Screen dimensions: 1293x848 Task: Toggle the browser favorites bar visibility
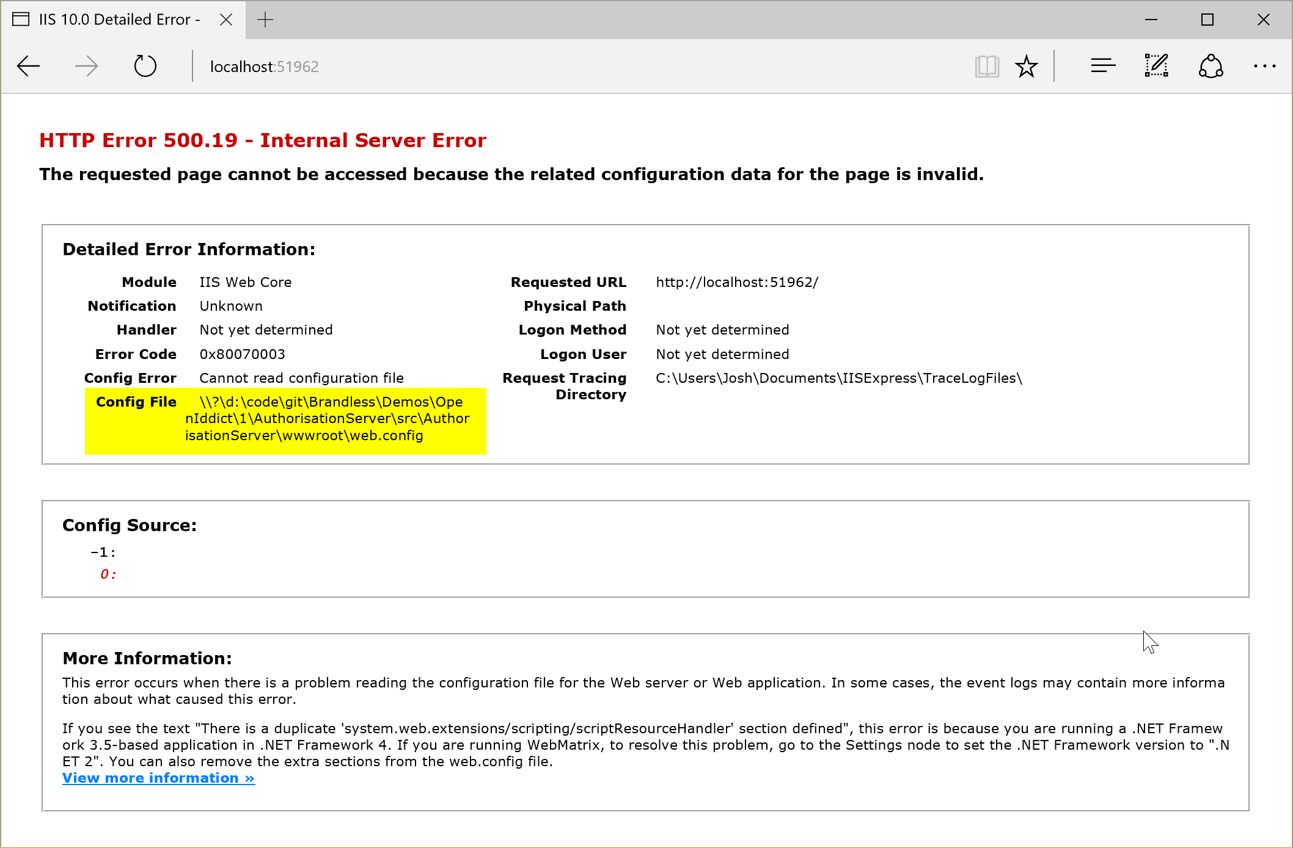click(x=1028, y=65)
